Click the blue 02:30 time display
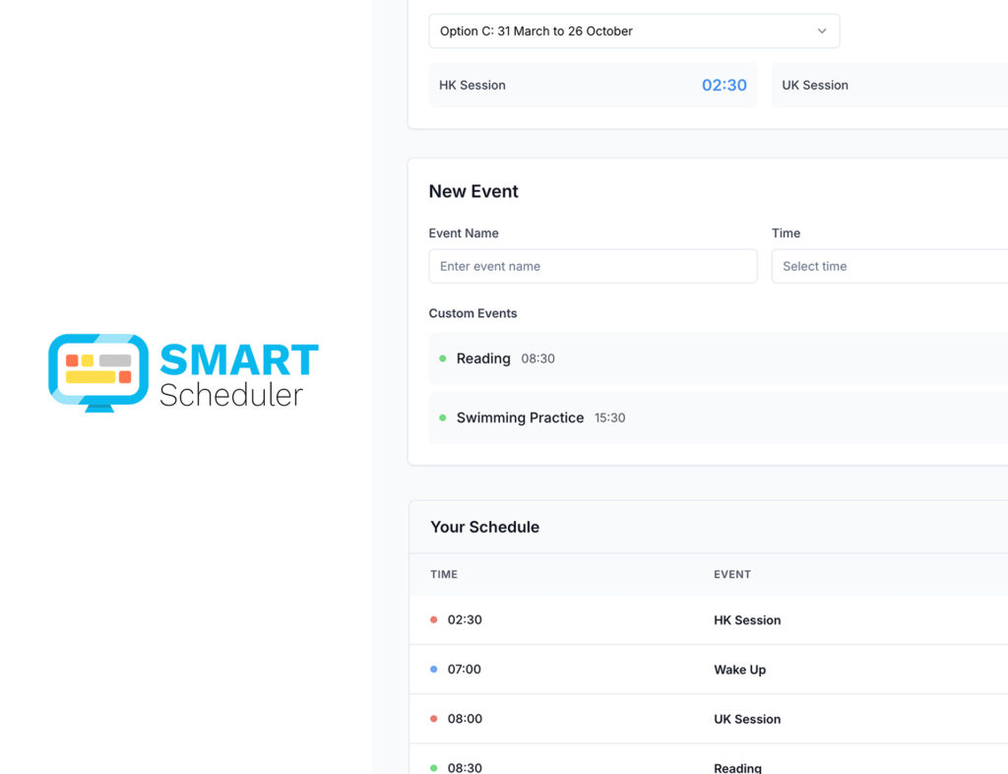 [724, 85]
